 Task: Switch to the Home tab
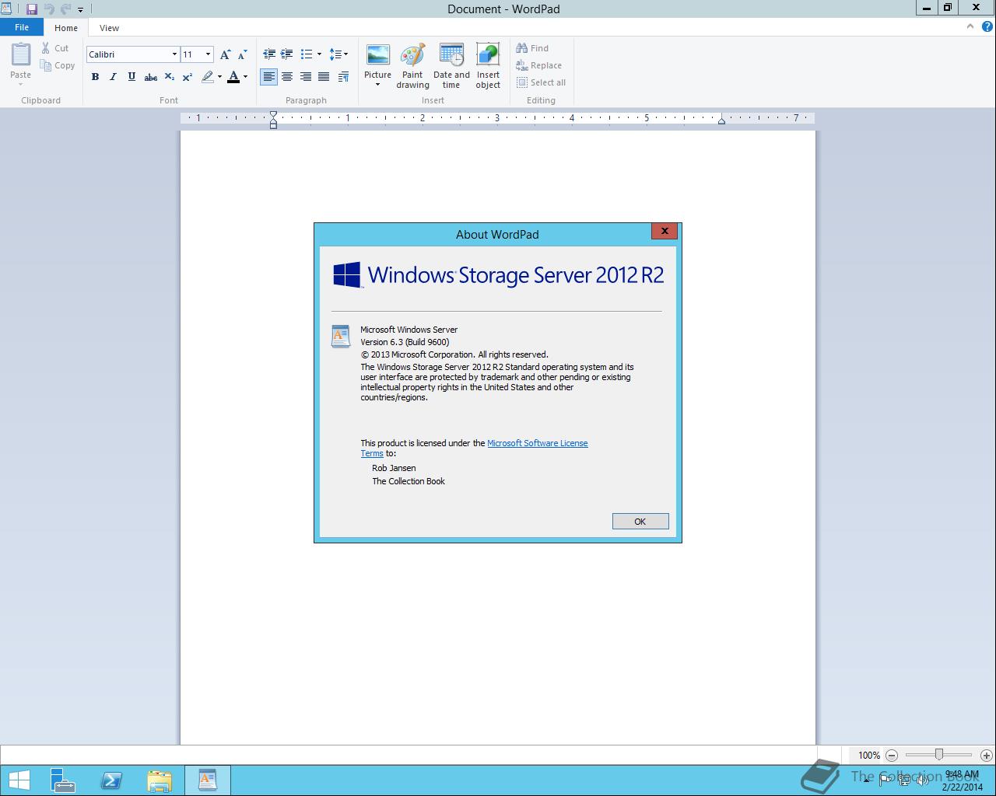(66, 28)
